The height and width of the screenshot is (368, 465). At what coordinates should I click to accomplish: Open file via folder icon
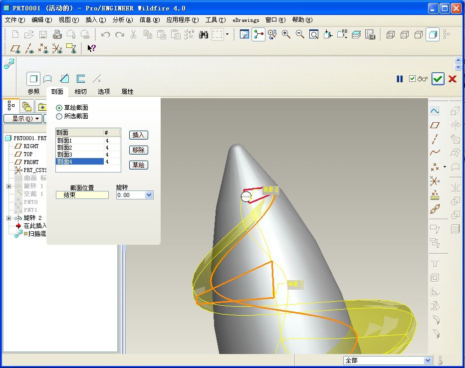tap(29, 34)
